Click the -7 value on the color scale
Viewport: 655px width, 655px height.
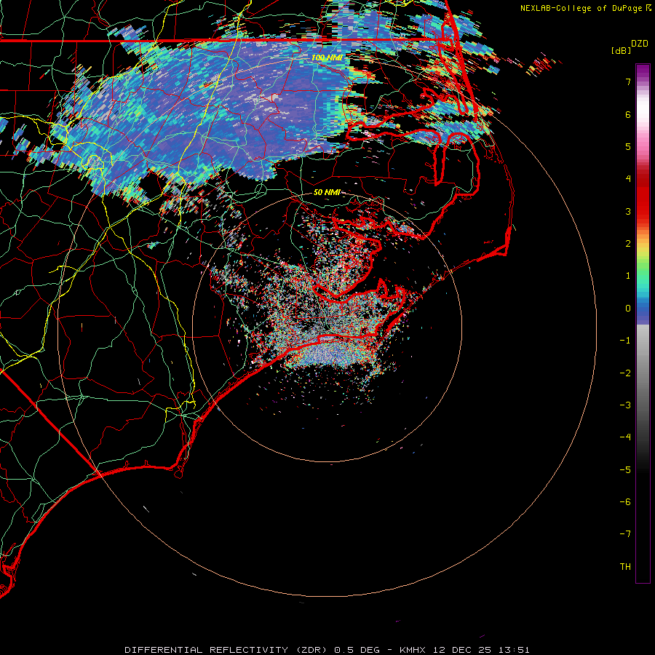tap(625, 534)
